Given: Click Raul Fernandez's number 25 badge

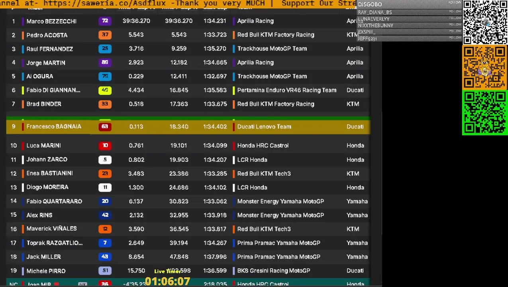Looking at the screenshot, I should tap(105, 49).
